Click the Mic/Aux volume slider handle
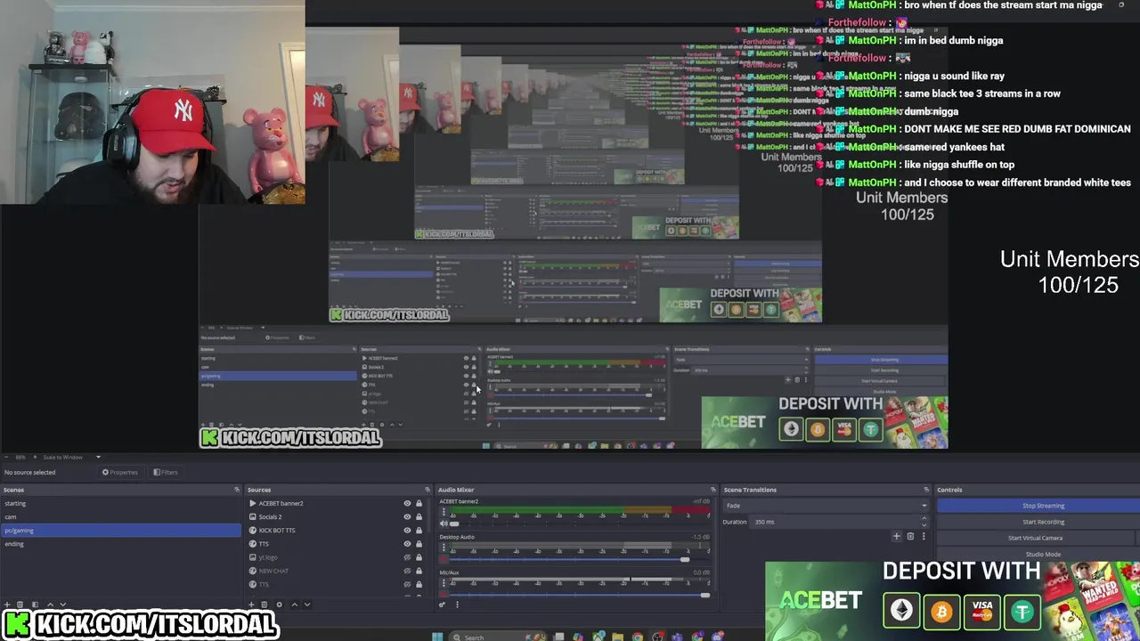 705,595
